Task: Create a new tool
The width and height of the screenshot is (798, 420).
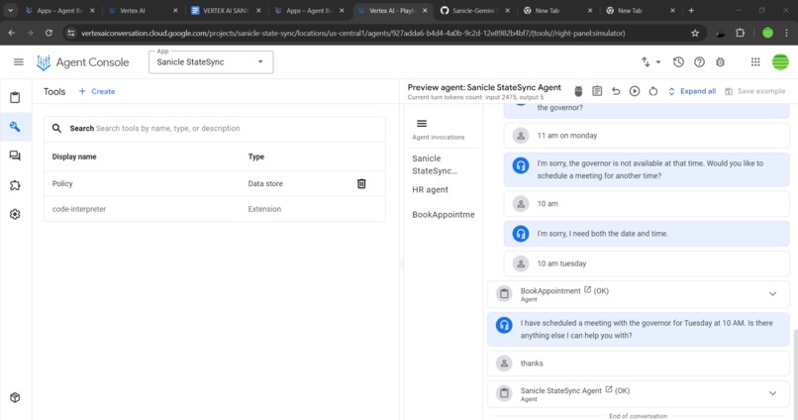Action: coord(97,92)
